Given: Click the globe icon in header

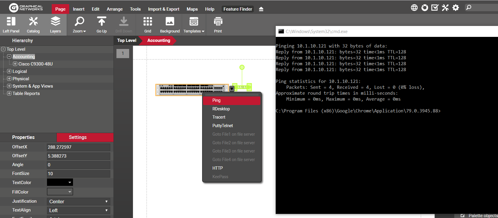Looking at the screenshot, I should pyautogui.click(x=414, y=8).
